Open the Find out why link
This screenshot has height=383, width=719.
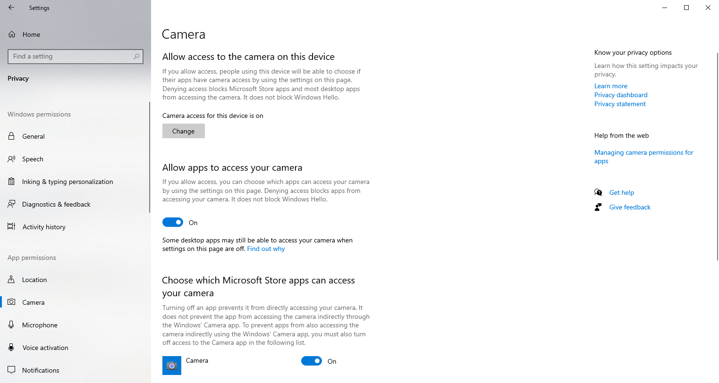click(x=266, y=249)
